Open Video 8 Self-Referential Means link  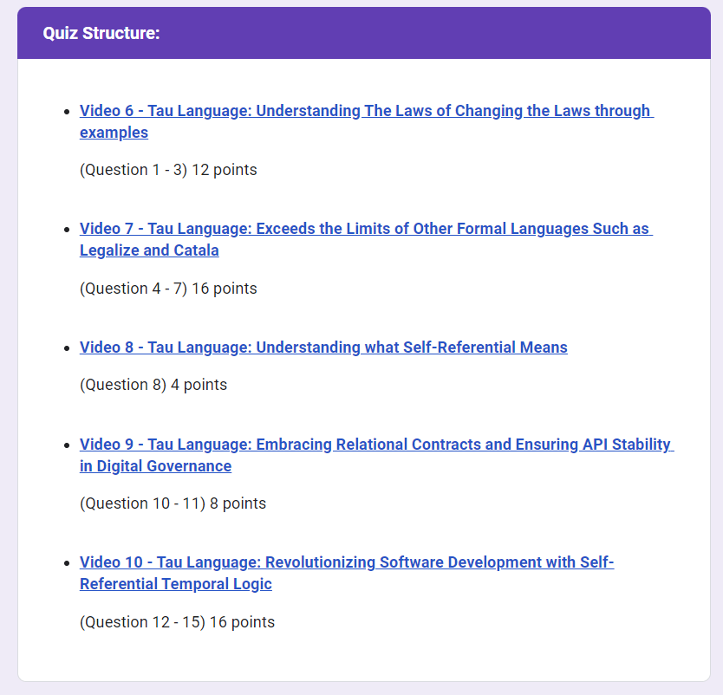pyautogui.click(x=323, y=347)
